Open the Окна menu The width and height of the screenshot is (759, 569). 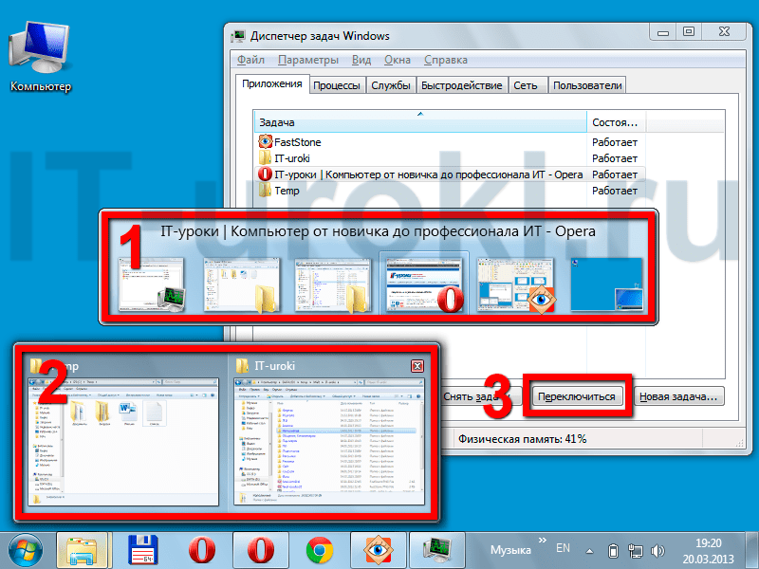click(x=397, y=60)
